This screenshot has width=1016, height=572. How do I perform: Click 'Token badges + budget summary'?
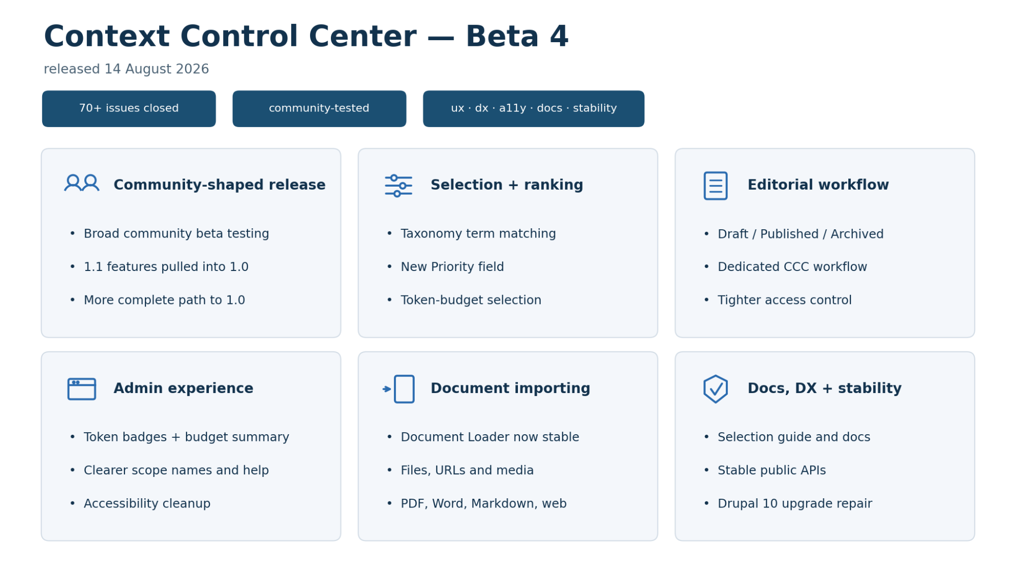click(x=187, y=437)
